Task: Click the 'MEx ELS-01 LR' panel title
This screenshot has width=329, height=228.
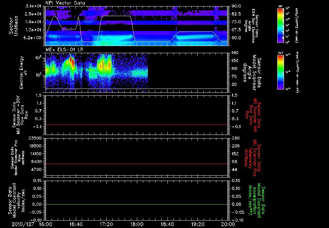Action: point(64,50)
